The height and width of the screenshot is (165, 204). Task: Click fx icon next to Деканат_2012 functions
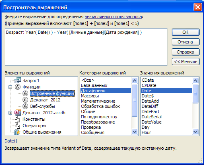[25, 100]
